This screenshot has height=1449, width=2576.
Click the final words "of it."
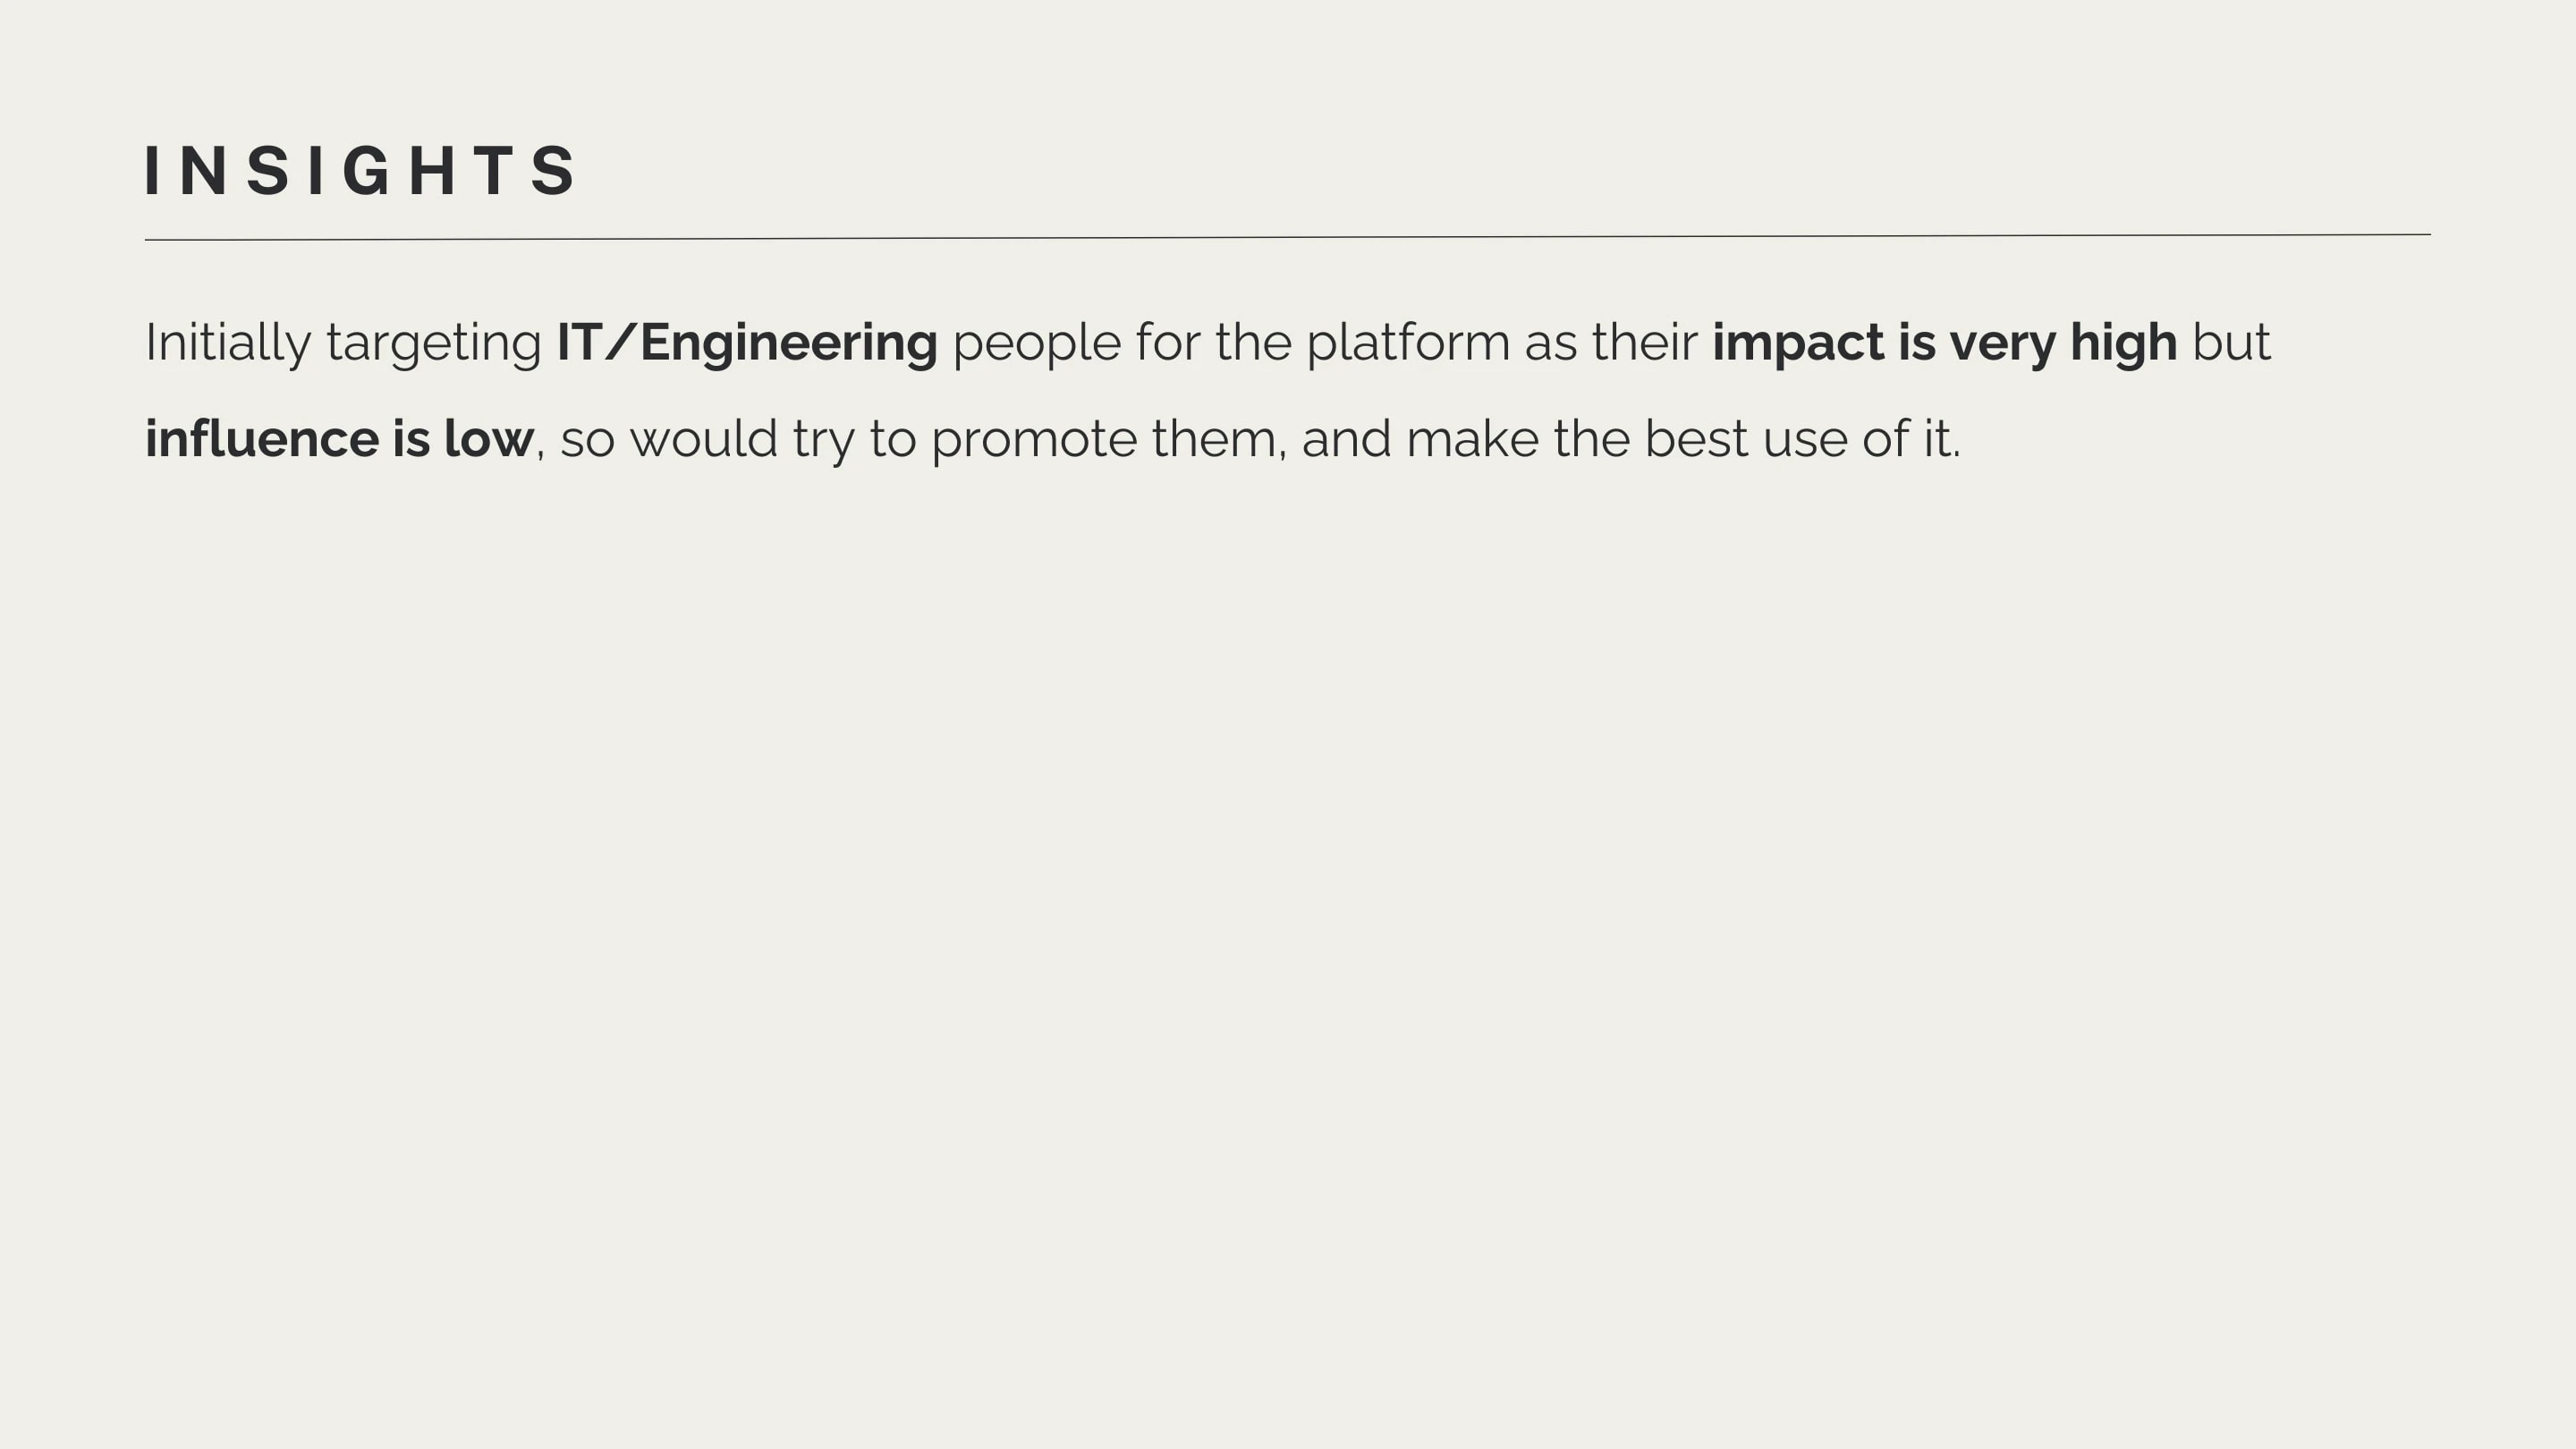pyautogui.click(x=1911, y=438)
